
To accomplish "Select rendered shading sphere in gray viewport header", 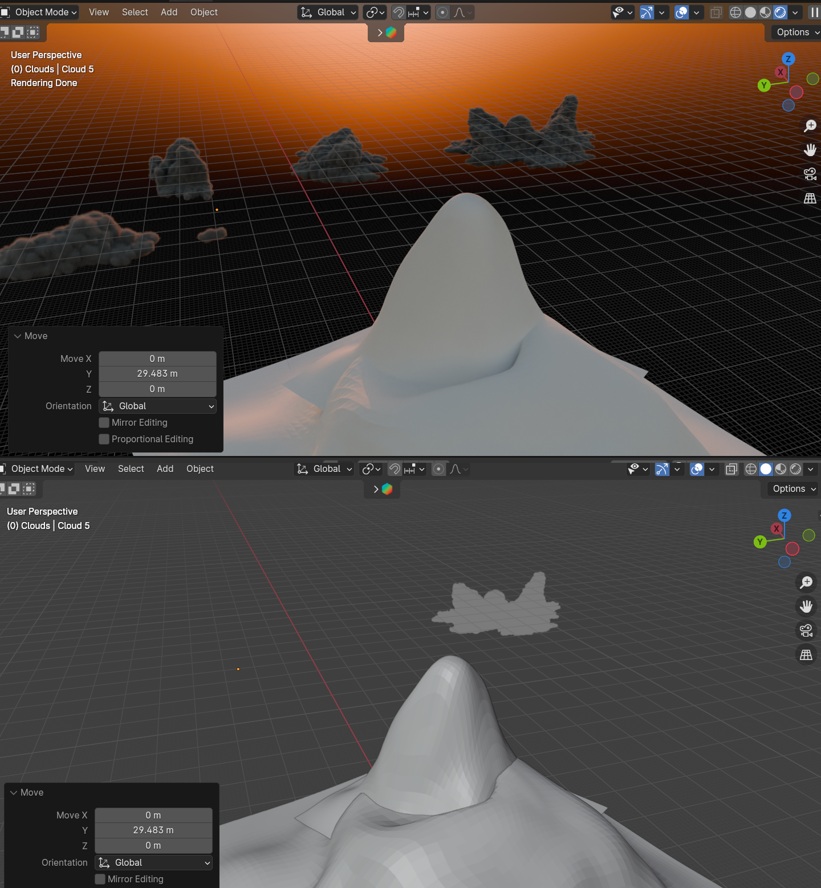I will (x=795, y=469).
